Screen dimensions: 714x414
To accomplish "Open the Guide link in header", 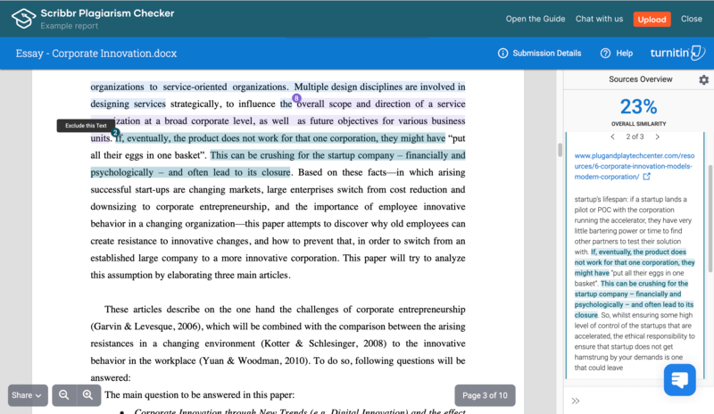I will (x=535, y=19).
